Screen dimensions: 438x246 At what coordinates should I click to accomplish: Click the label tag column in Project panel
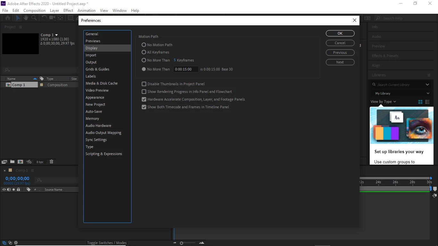42,78
